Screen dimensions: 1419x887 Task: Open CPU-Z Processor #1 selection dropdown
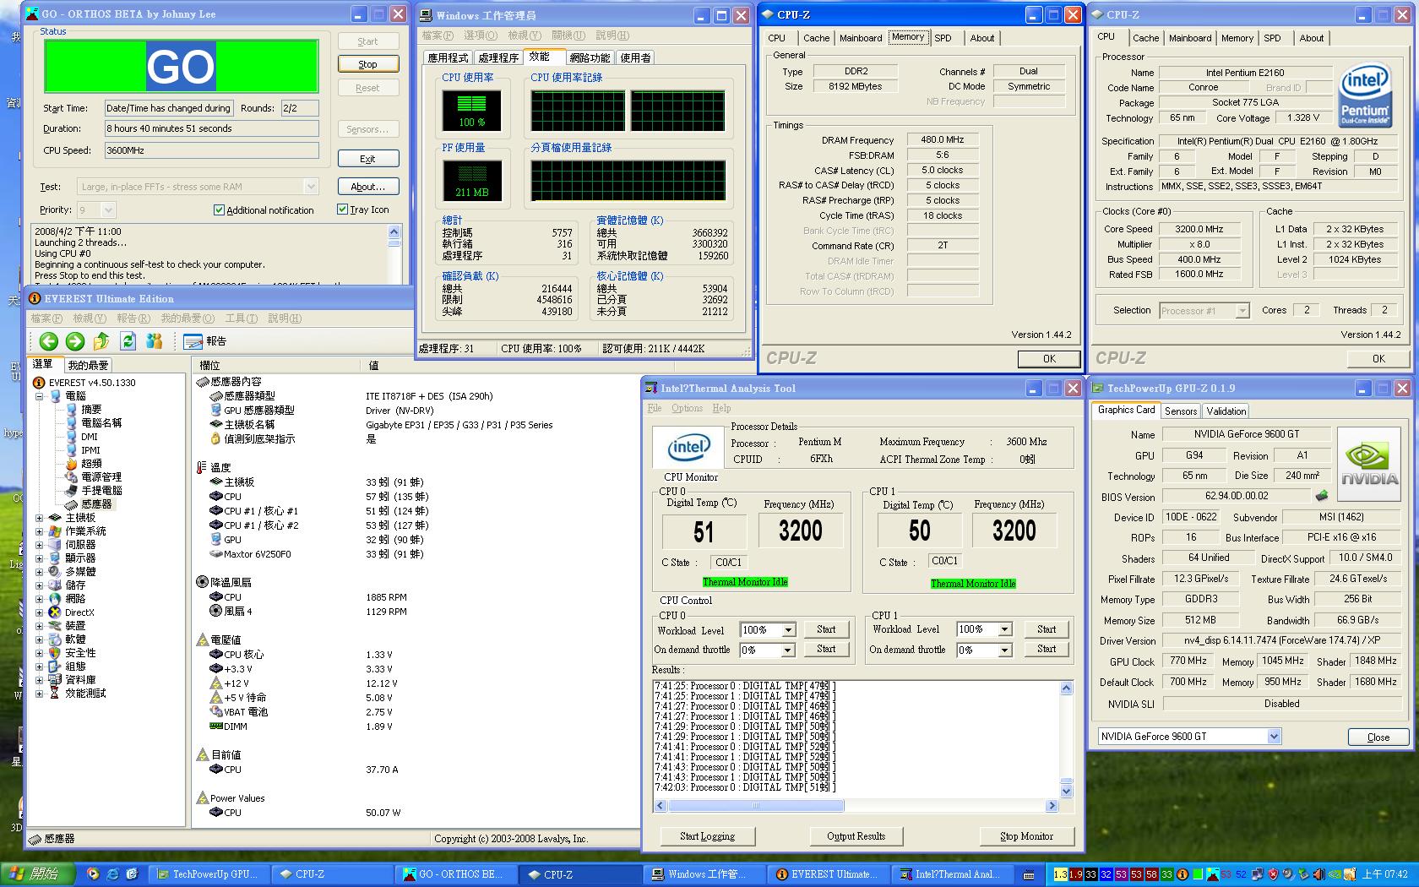tap(1242, 311)
